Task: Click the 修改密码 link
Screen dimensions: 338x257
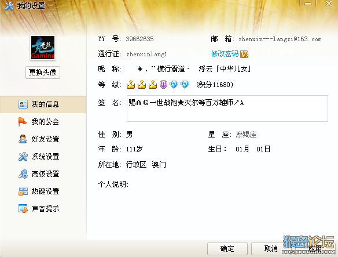Action: 225,54
